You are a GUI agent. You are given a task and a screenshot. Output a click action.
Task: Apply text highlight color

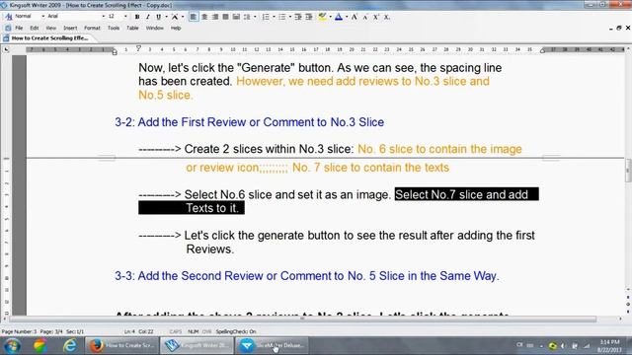tap(322, 17)
